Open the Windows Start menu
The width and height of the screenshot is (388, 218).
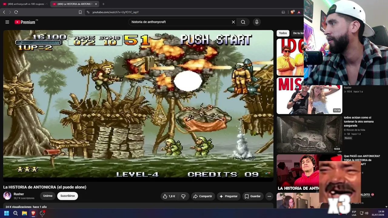point(6,213)
